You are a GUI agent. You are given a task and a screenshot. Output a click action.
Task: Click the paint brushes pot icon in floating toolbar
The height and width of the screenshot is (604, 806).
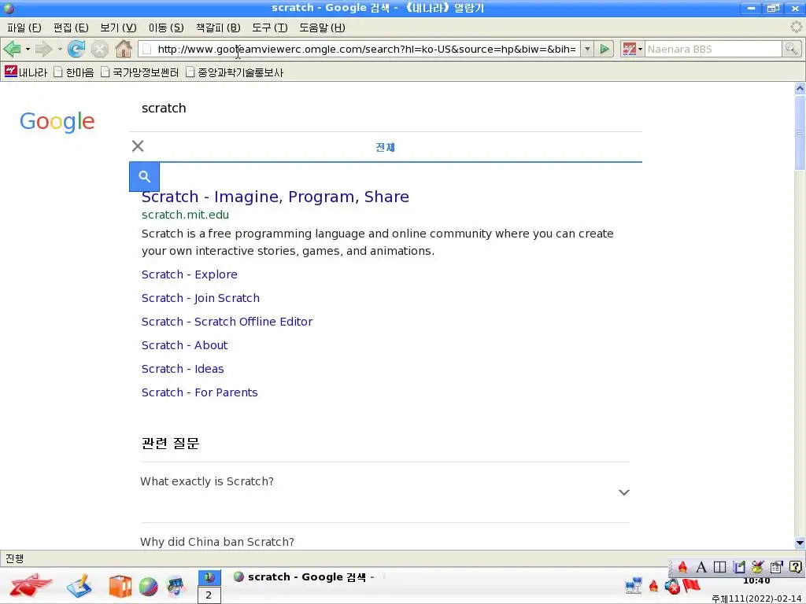tap(757, 567)
